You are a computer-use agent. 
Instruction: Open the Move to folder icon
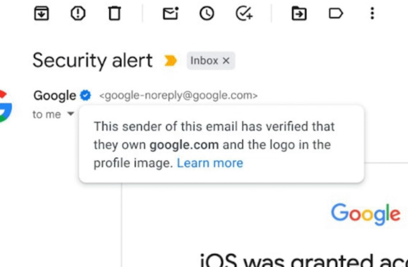pos(299,13)
